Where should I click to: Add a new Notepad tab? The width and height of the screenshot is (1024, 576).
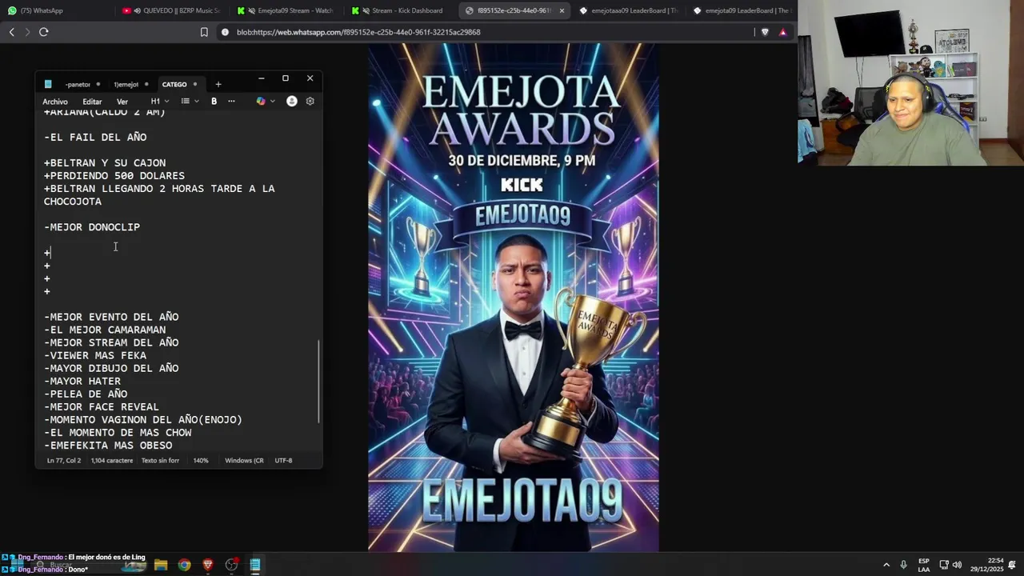point(218,84)
